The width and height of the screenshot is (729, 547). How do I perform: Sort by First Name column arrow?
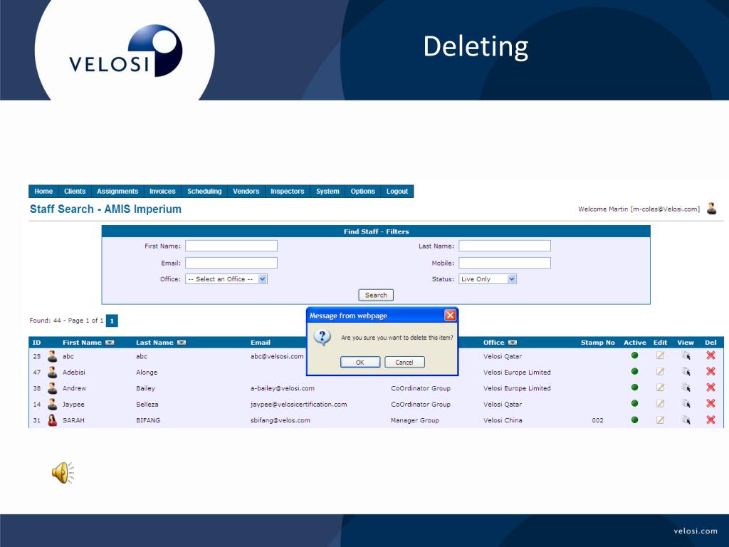pyautogui.click(x=110, y=343)
